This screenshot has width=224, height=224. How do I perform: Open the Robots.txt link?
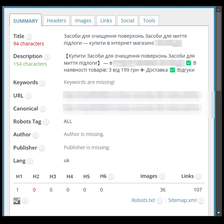(143, 200)
